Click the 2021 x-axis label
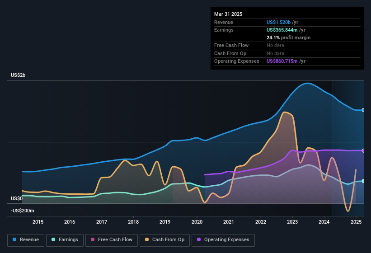The height and width of the screenshot is (253, 371). [229, 222]
